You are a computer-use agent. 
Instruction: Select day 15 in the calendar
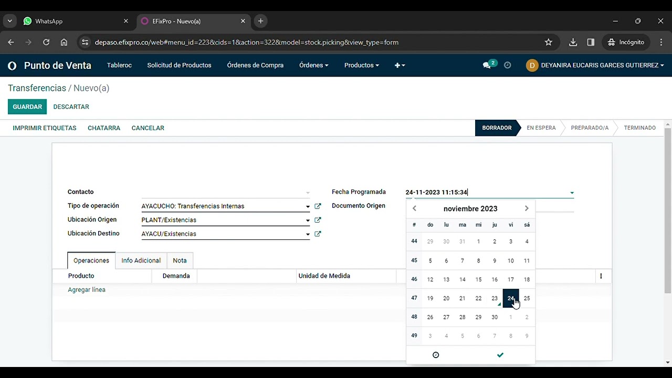(478, 279)
